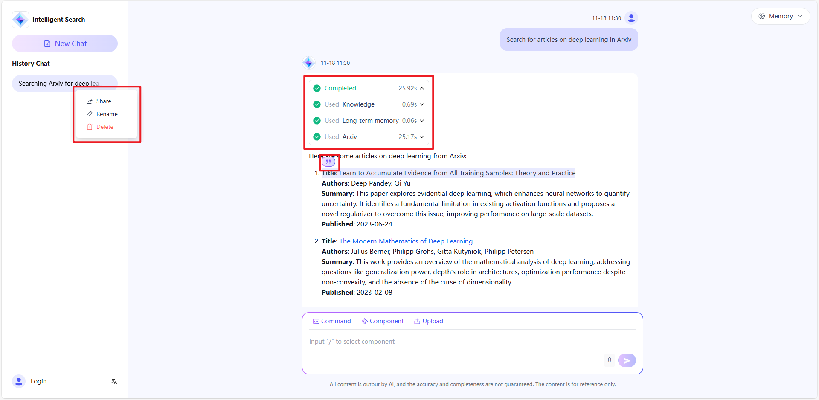
Task: Click the user avatar at top right
Action: click(x=631, y=18)
